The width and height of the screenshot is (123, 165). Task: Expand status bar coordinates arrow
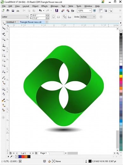pos(20,161)
